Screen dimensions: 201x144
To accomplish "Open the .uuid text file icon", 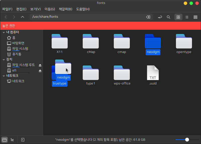I will click(153, 73).
